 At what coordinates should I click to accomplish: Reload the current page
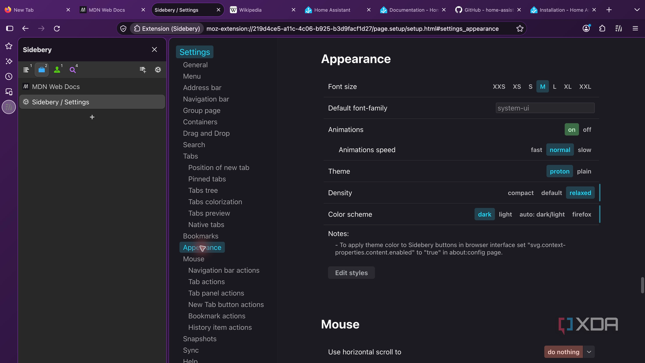(x=57, y=28)
